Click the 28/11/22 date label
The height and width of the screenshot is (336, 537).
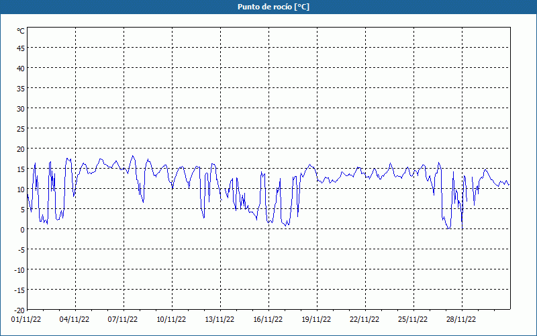pyautogui.click(x=461, y=320)
